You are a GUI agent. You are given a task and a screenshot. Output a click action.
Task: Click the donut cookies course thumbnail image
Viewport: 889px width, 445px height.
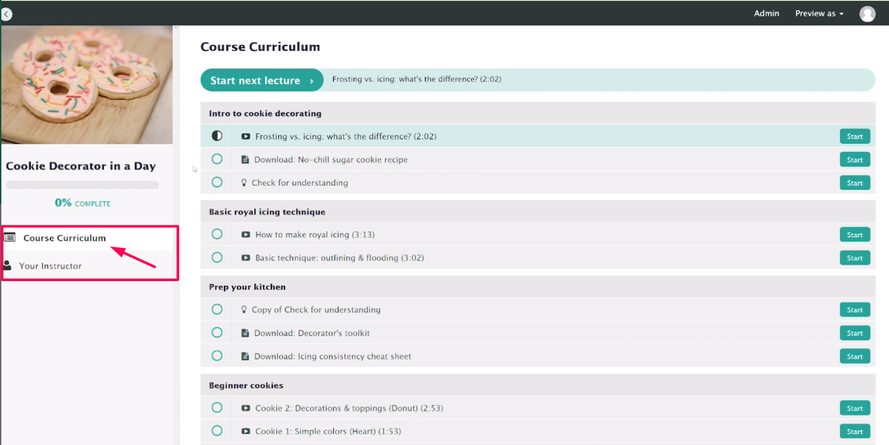(x=87, y=84)
